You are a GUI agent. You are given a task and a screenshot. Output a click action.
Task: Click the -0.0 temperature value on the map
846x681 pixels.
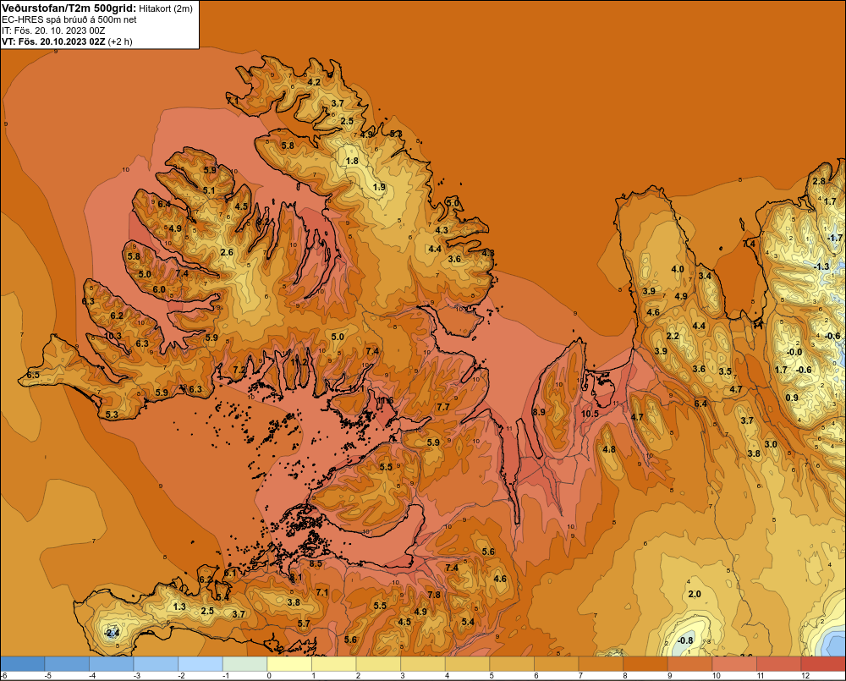[794, 352]
